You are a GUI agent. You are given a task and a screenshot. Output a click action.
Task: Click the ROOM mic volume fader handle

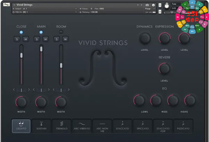click(x=61, y=66)
